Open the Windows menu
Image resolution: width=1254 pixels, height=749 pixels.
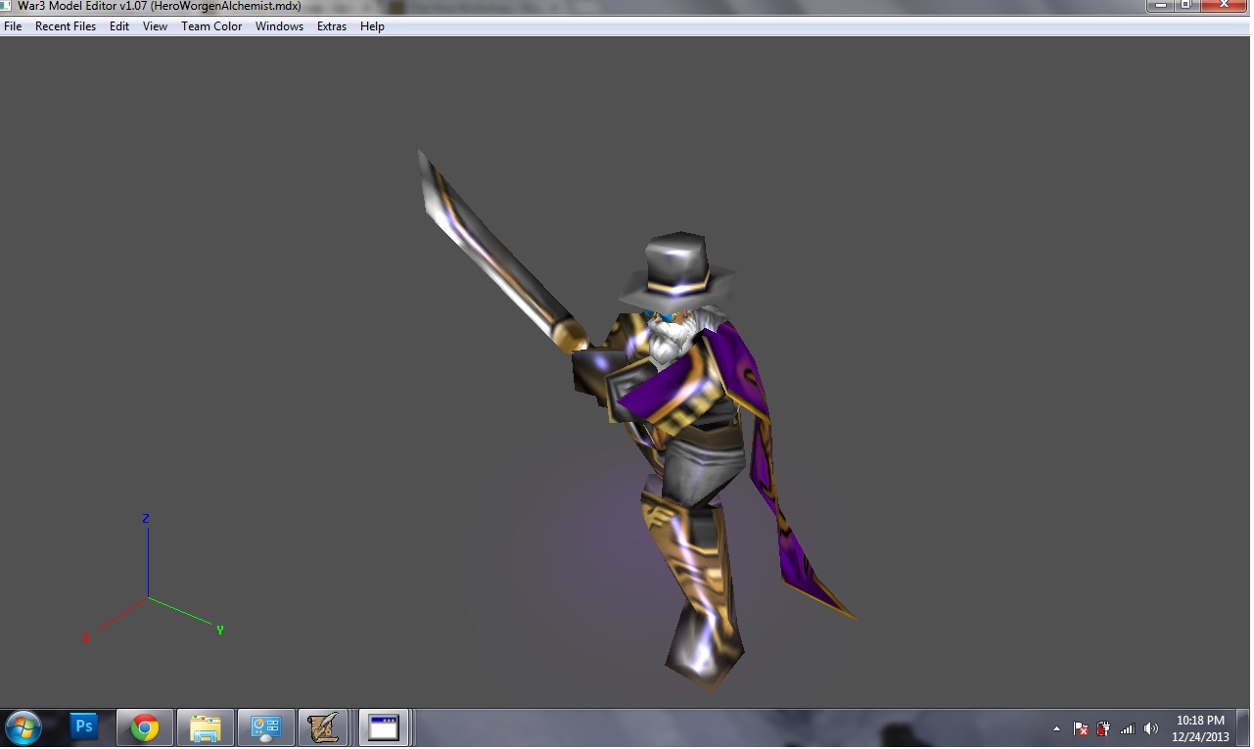[279, 26]
